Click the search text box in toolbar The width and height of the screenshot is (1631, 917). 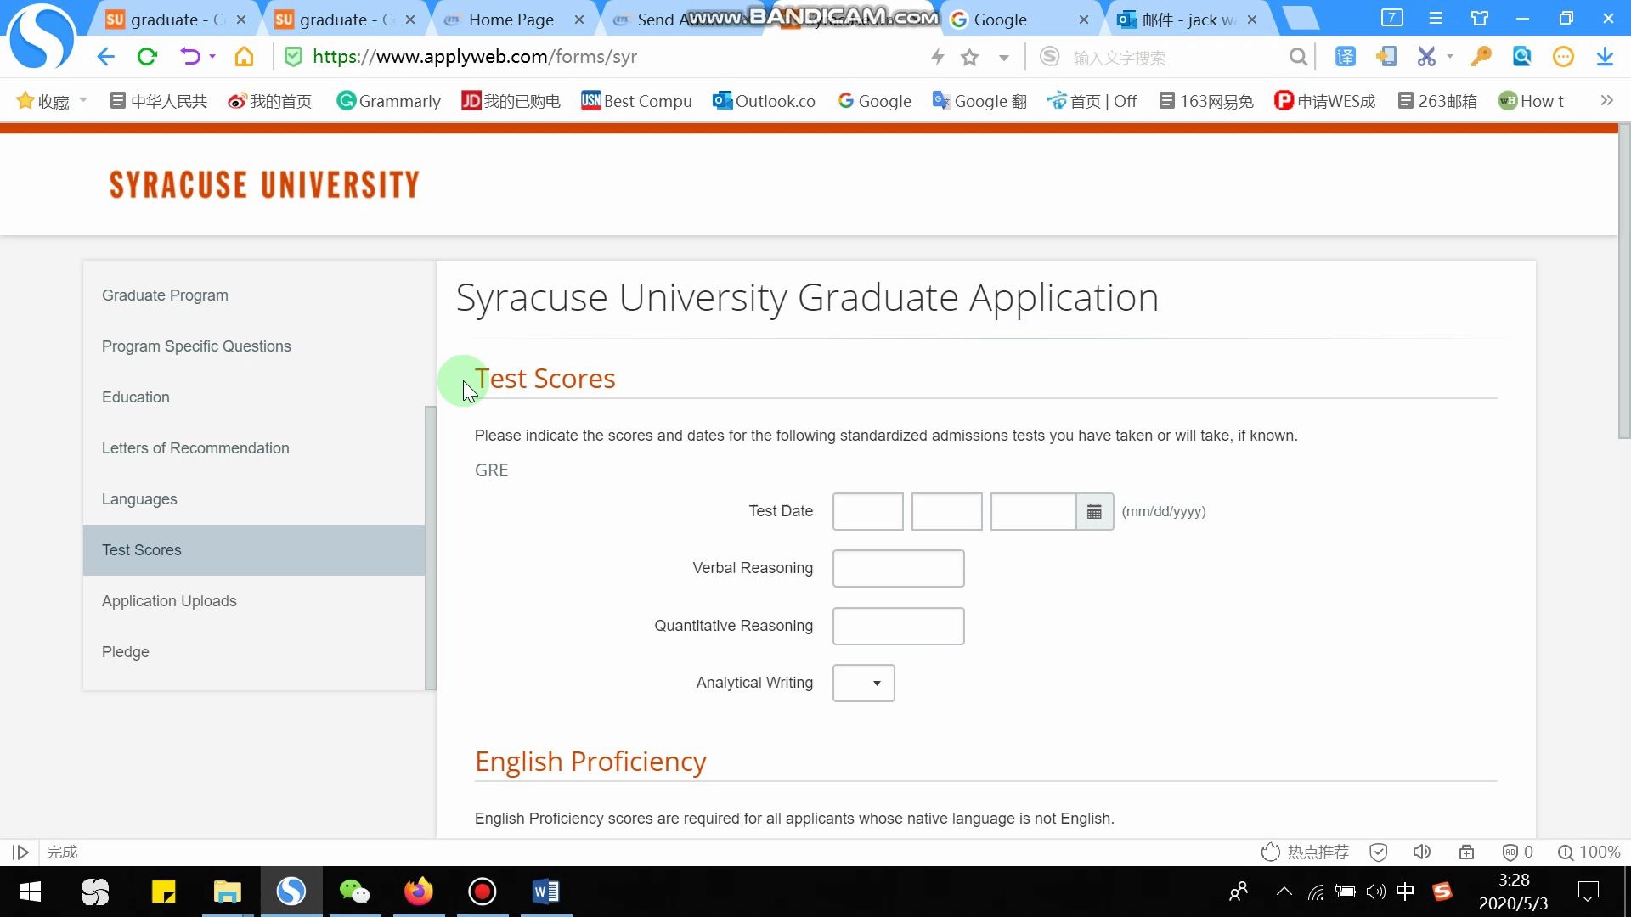coord(1172,58)
